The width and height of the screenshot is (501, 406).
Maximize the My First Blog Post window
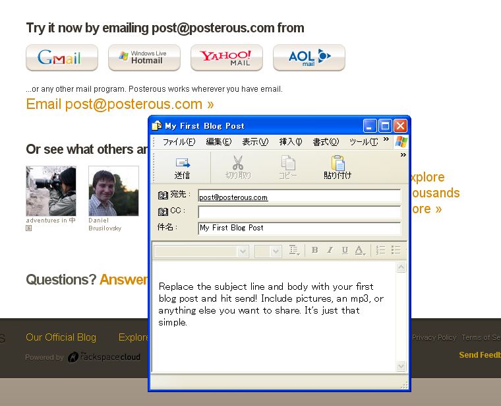[385, 125]
